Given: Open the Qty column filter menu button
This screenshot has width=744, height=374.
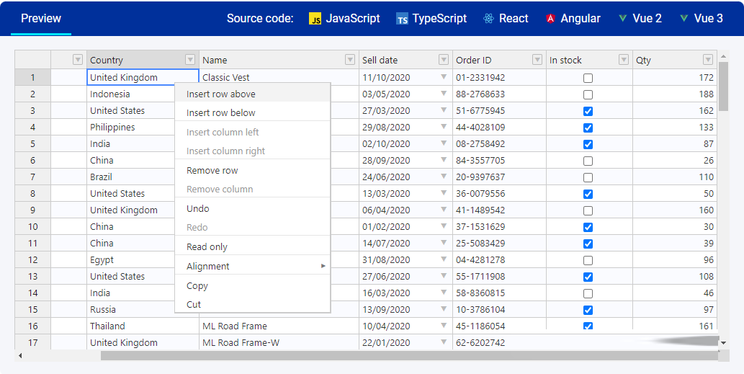Looking at the screenshot, I should 708,60.
